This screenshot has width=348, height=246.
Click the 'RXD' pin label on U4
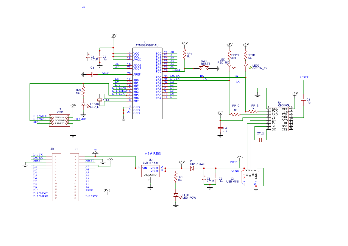(x=275, y=115)
